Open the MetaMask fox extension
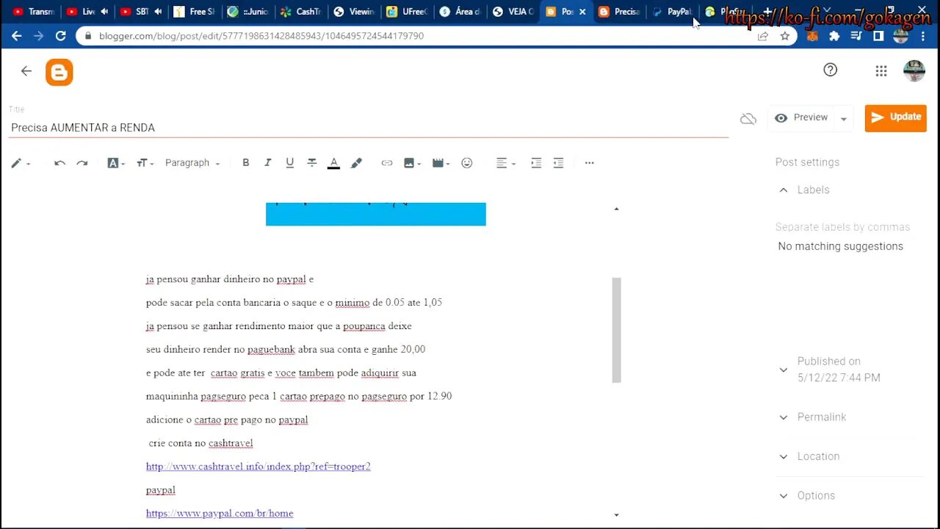The width and height of the screenshot is (940, 529). [x=812, y=35]
